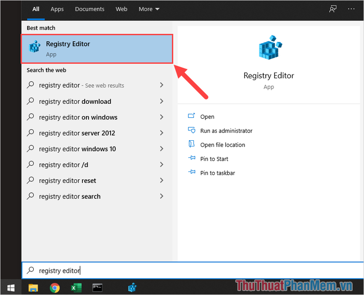Open the More dropdown menu
Image resolution: width=364 pixels, height=295 pixels.
(149, 9)
